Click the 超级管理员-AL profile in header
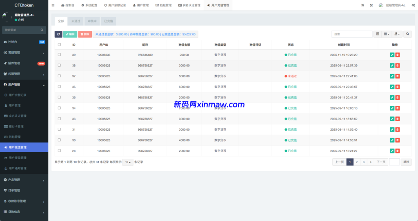Screen dimensions: 418x221 coord(392,5)
